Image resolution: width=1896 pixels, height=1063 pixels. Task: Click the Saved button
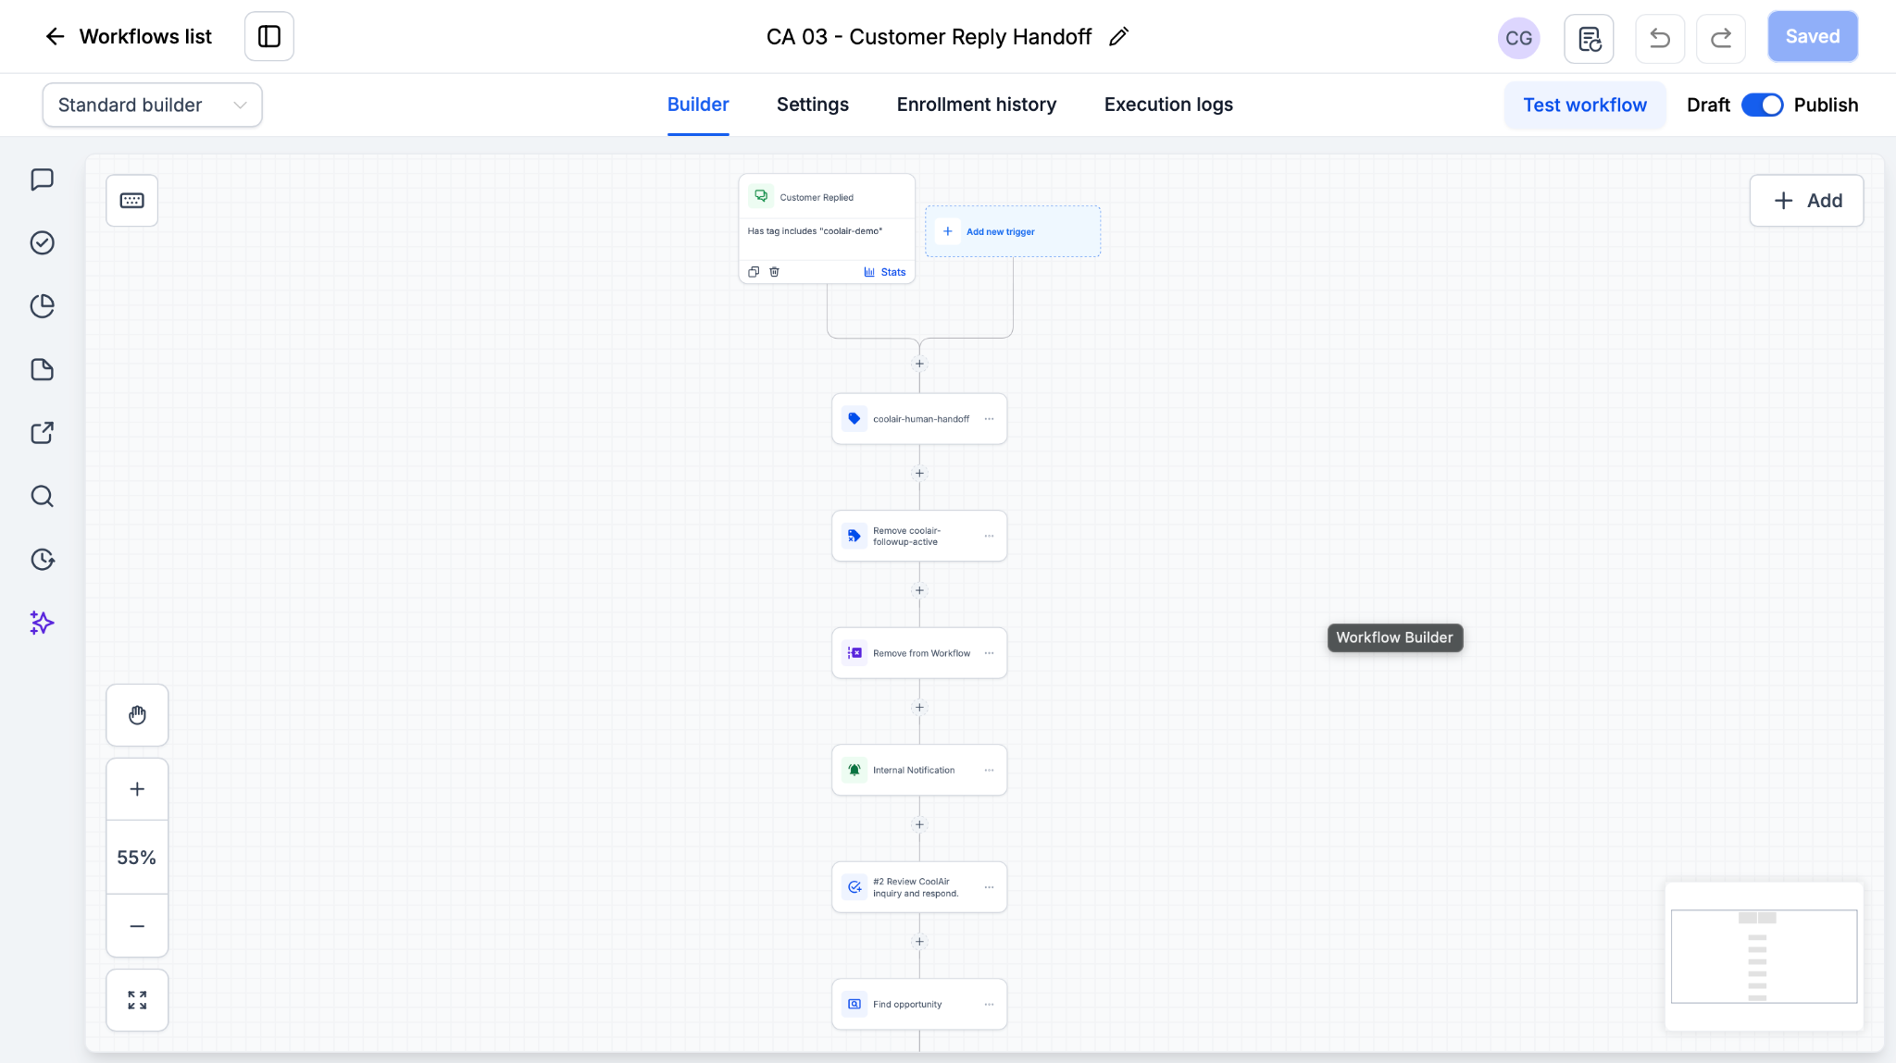click(1813, 36)
